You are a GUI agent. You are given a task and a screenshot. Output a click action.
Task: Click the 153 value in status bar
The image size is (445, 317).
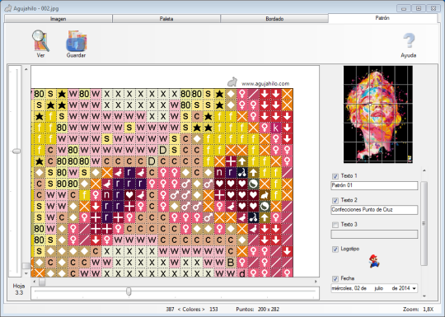pos(213,309)
